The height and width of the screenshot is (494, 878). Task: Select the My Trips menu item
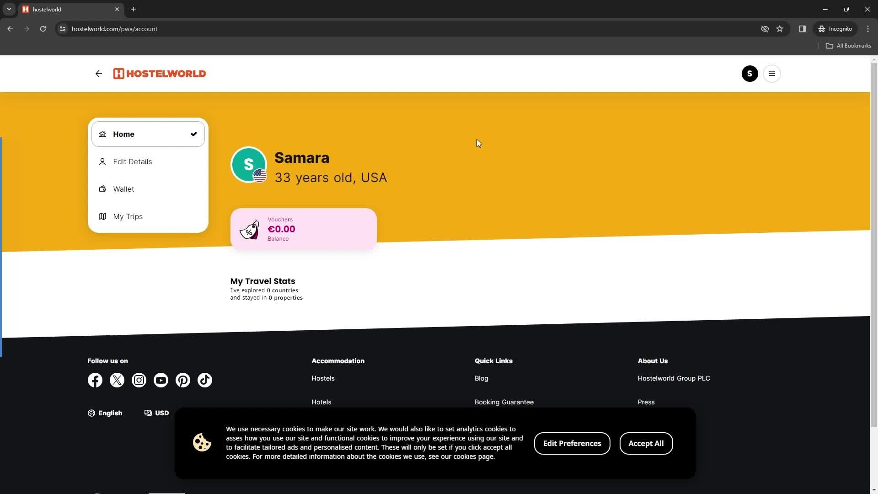(x=128, y=216)
